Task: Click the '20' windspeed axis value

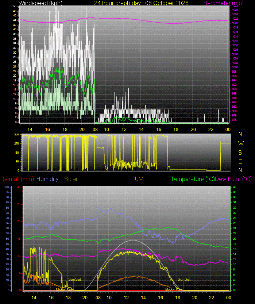Action: (15, 76)
